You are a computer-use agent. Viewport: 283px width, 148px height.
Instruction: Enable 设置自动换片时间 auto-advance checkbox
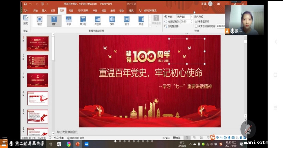click(x=196, y=26)
